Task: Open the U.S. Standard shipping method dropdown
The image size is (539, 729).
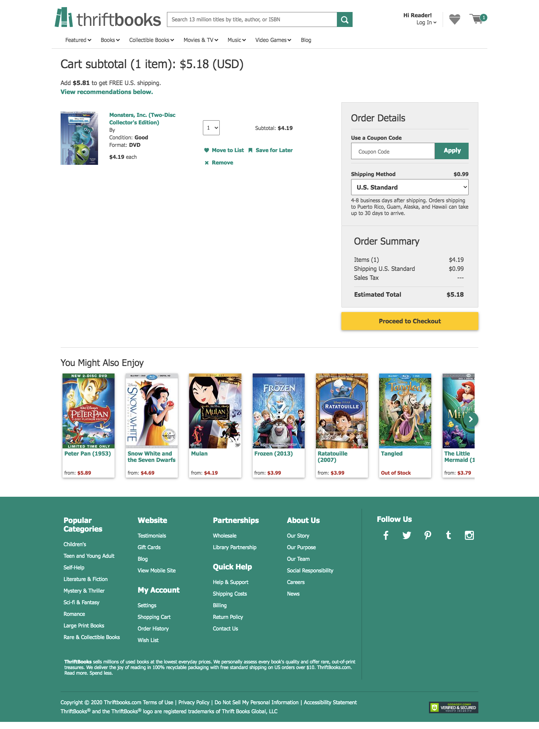Action: [410, 187]
